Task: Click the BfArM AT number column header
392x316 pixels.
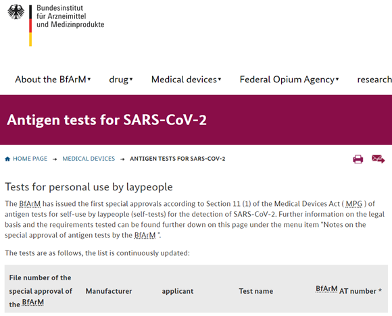Action: point(349,290)
